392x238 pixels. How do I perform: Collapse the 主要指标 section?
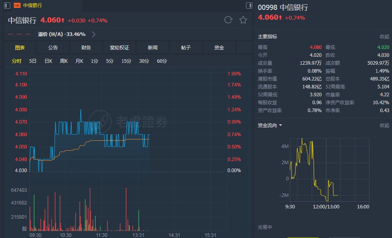pos(384,37)
